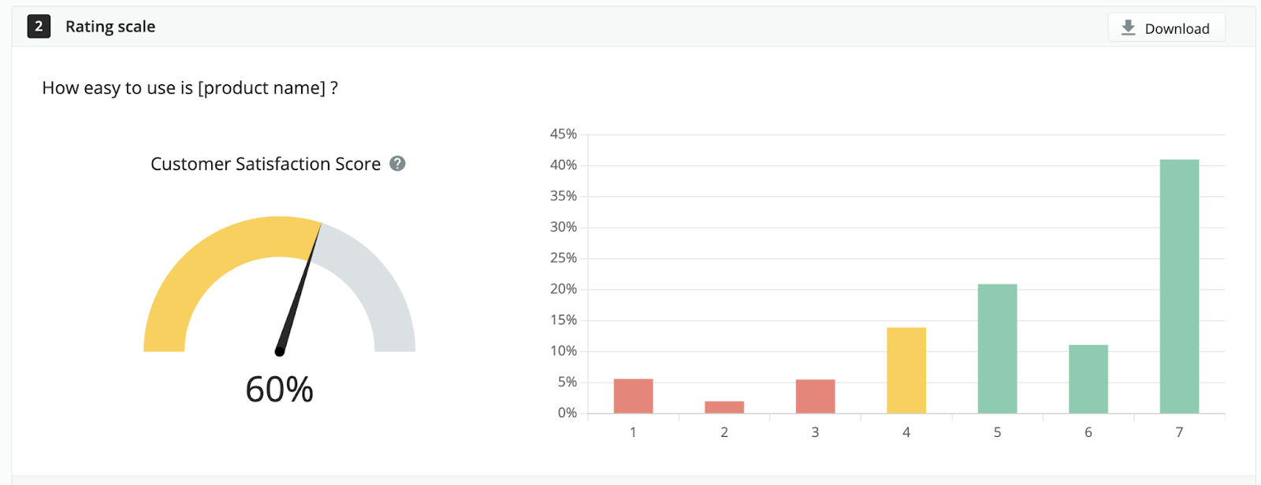Click the Customer Satisfaction Score label
This screenshot has width=1261, height=485.
266,164
